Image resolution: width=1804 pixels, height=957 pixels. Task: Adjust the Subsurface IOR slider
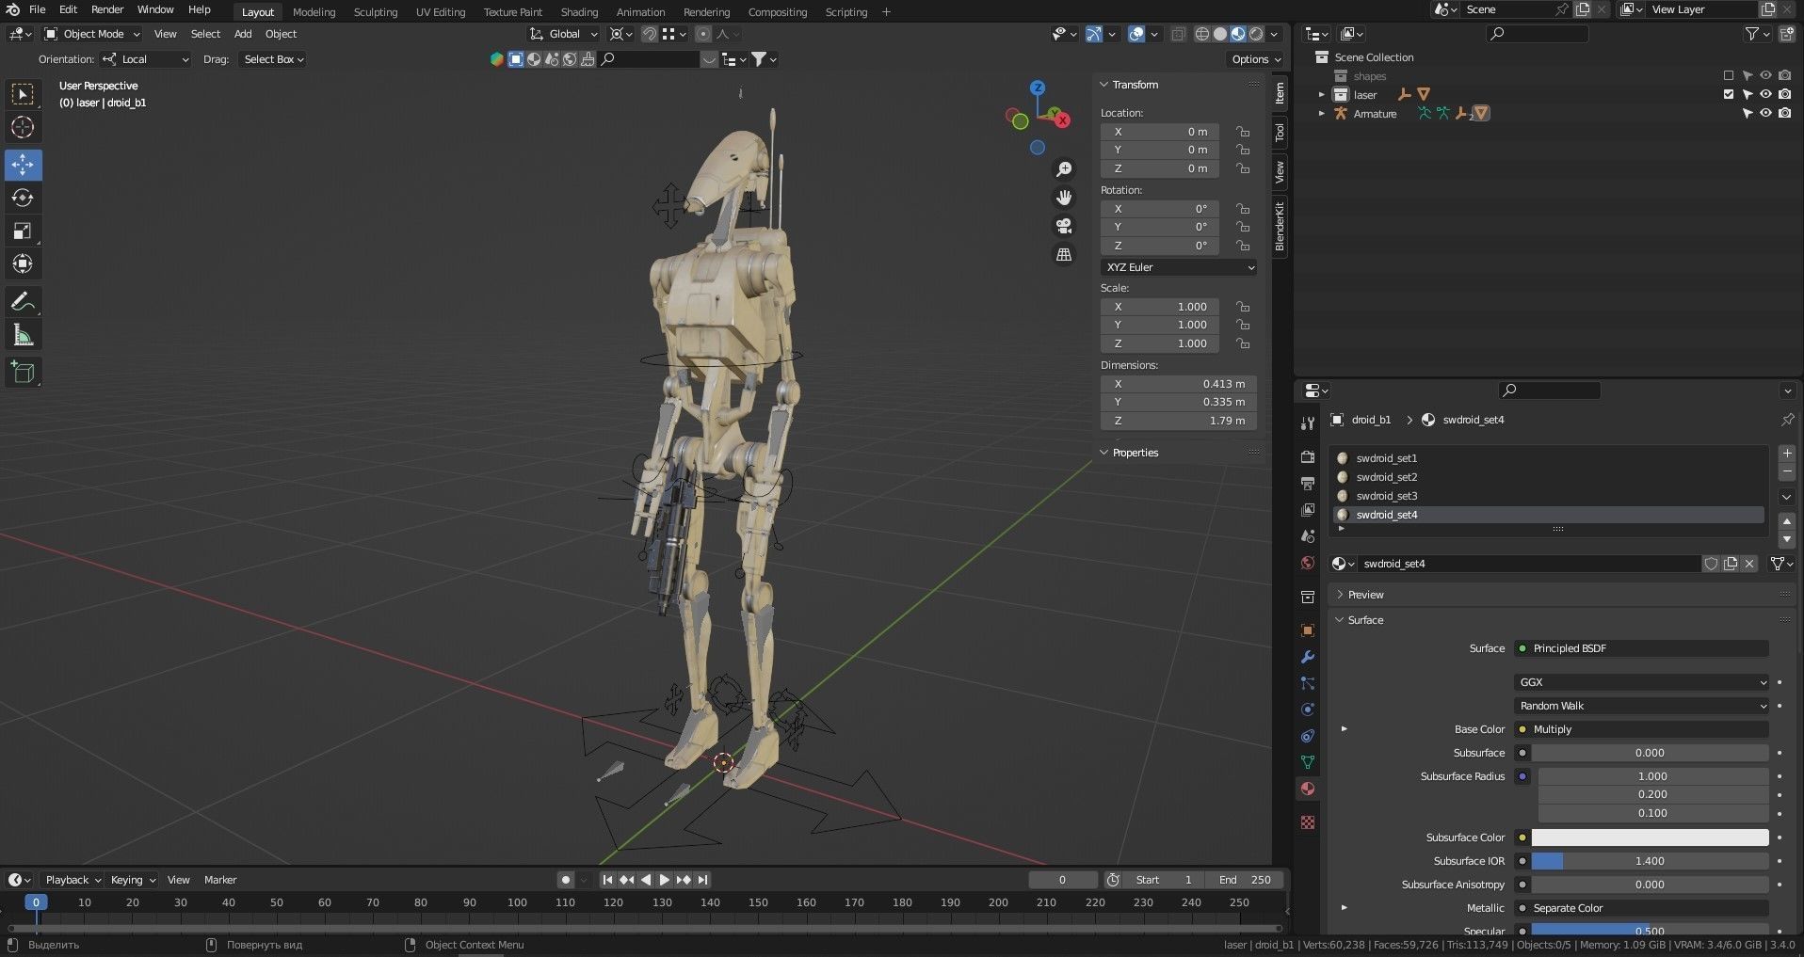1650,861
